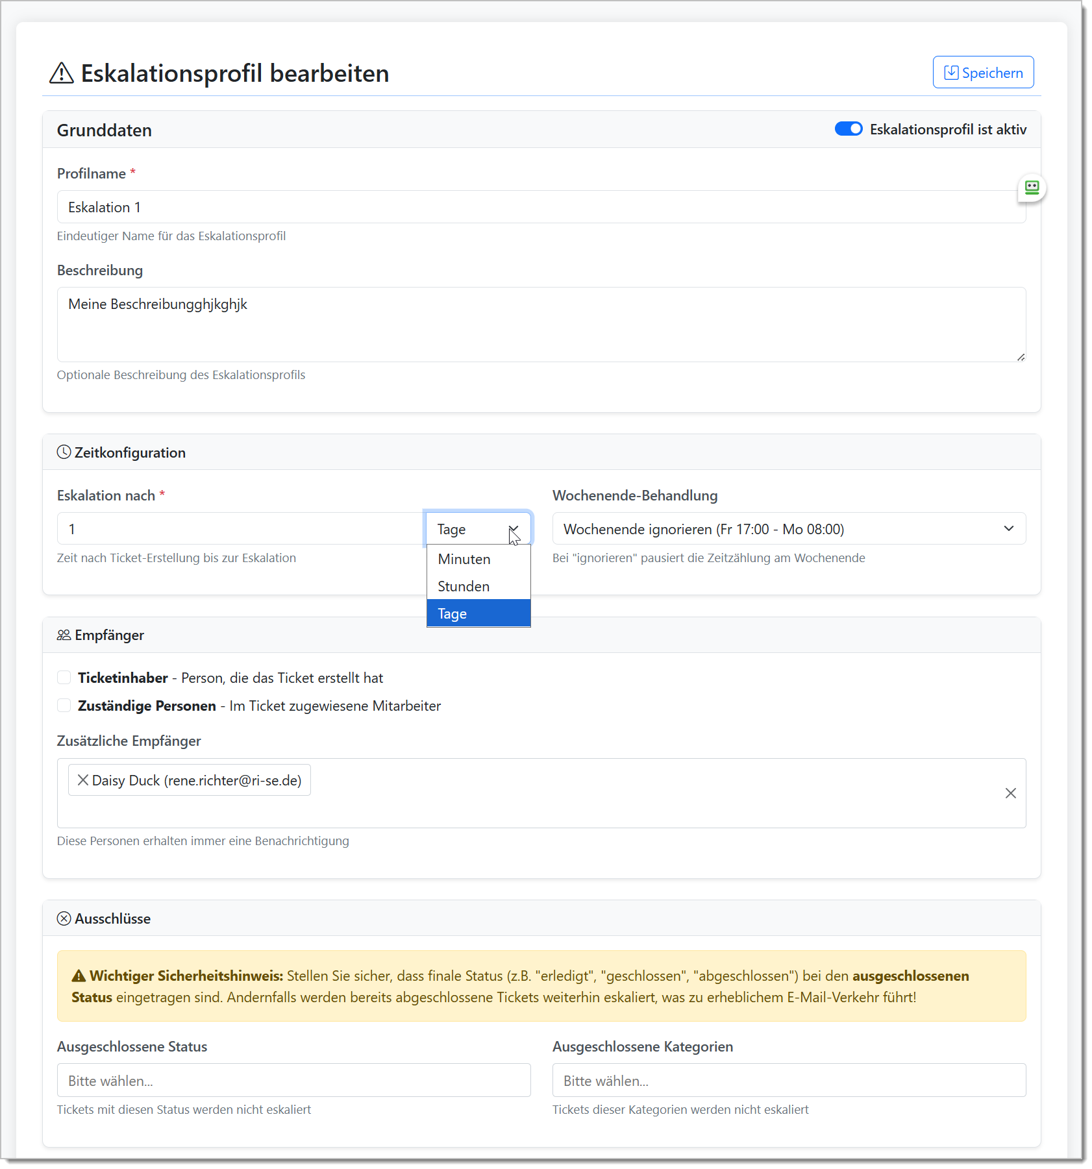Select Stunden from the open dropdown

click(x=463, y=585)
